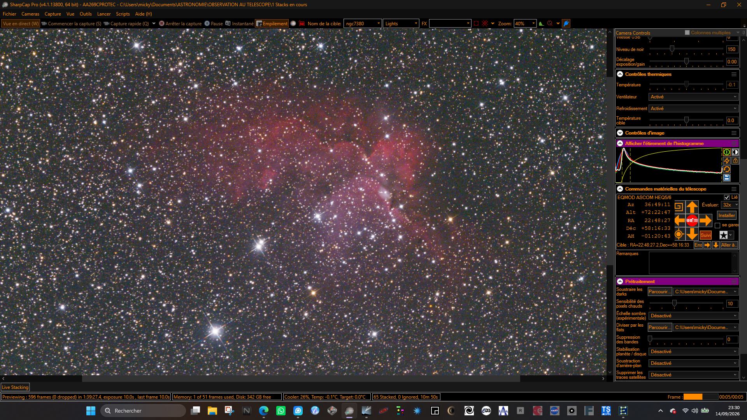Toggle the green histogram icon in the toolbar
747x420 pixels.
point(541,24)
